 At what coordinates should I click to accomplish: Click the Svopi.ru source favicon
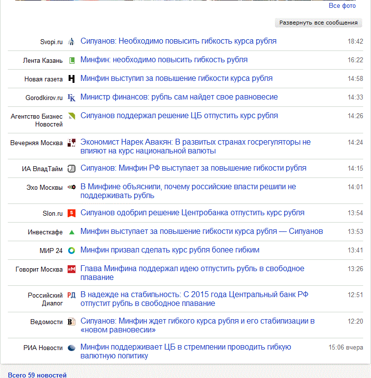point(72,42)
